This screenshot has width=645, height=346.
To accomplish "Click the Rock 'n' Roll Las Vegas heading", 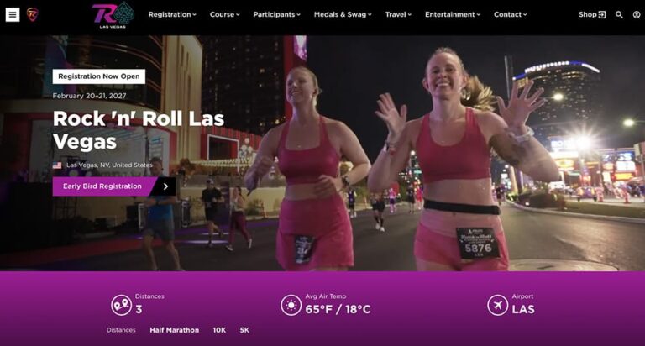I will pos(139,130).
